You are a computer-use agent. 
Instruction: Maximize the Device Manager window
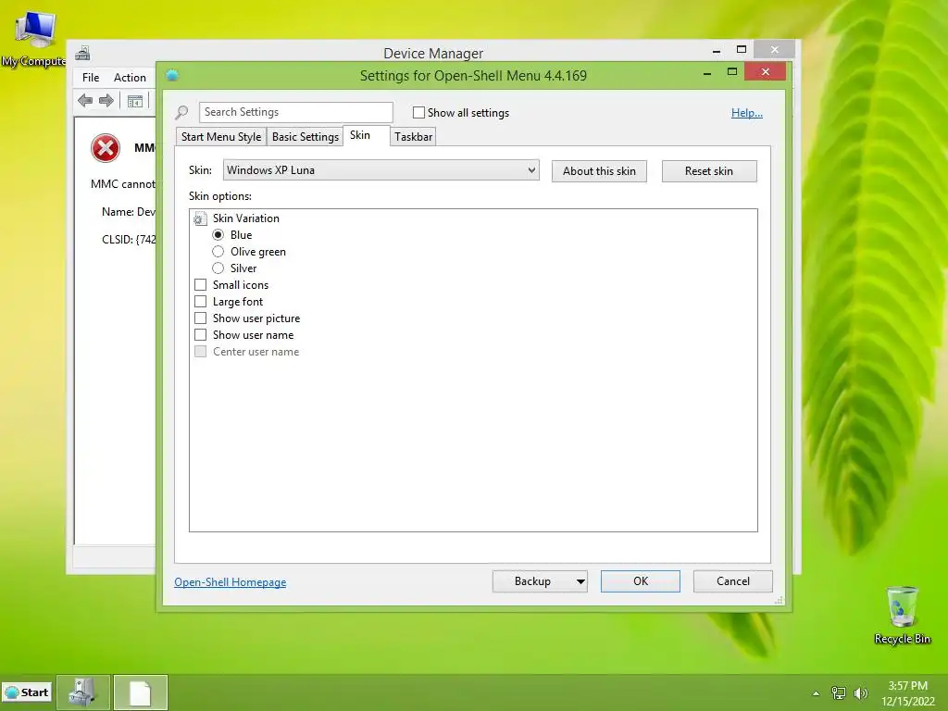click(742, 50)
